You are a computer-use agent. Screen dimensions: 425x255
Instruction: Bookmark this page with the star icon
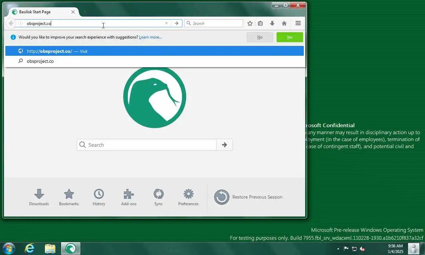pos(250,23)
